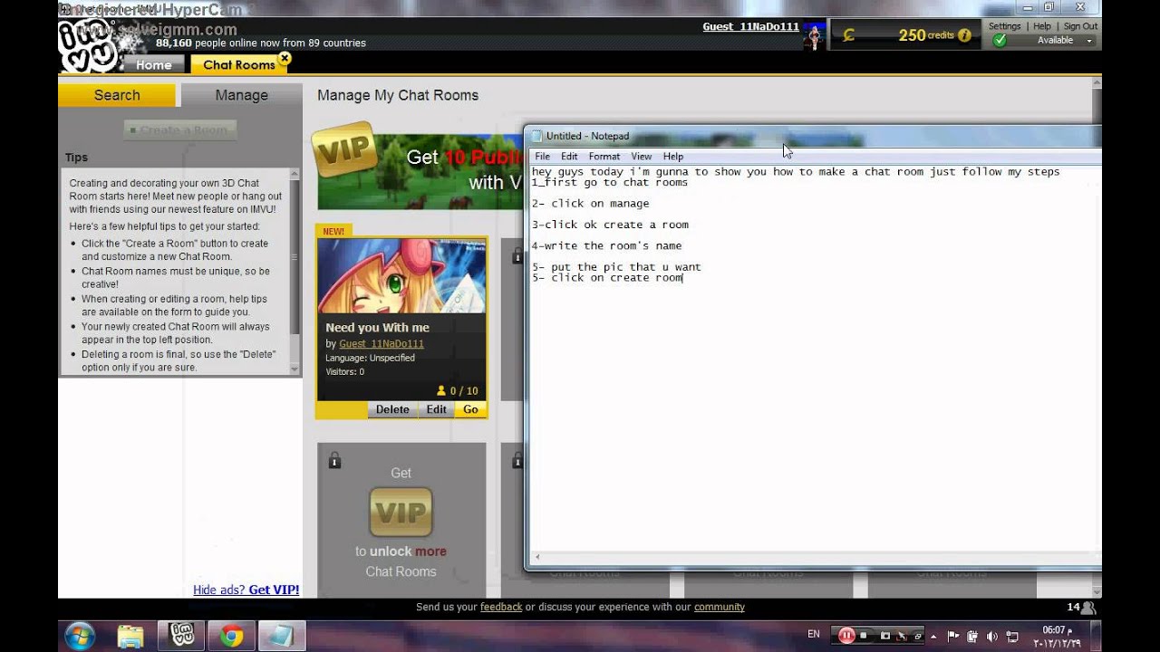Open the Guest_11NaDo111 profile link at top
Image resolution: width=1160 pixels, height=652 pixels.
pos(750,26)
